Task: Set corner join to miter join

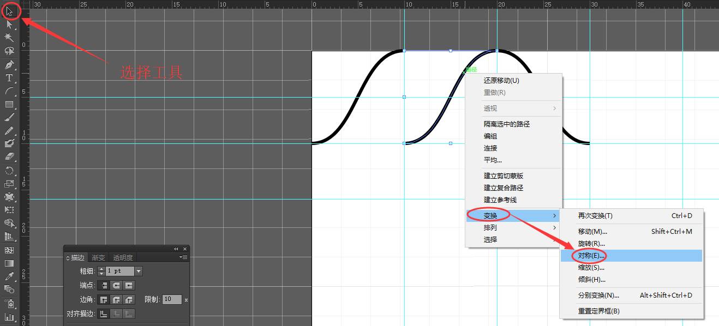Action: pyautogui.click(x=103, y=299)
